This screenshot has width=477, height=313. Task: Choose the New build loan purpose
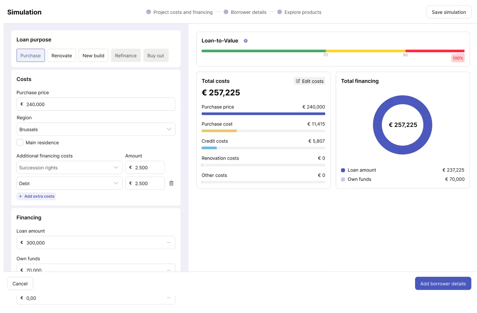pyautogui.click(x=93, y=56)
